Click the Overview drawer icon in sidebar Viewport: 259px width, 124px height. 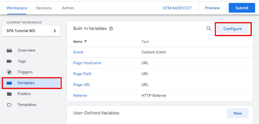click(x=9, y=50)
